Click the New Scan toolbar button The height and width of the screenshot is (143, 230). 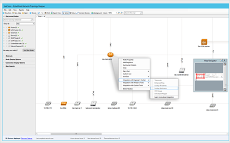tap(7, 13)
